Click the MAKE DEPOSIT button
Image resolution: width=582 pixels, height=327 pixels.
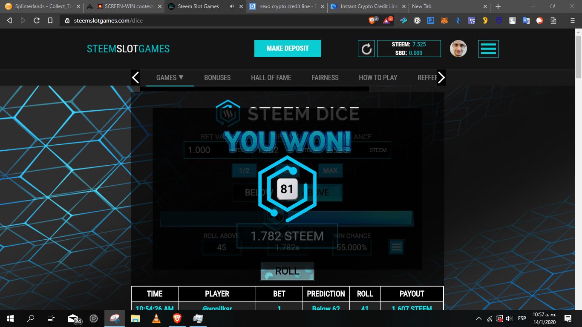tap(288, 49)
